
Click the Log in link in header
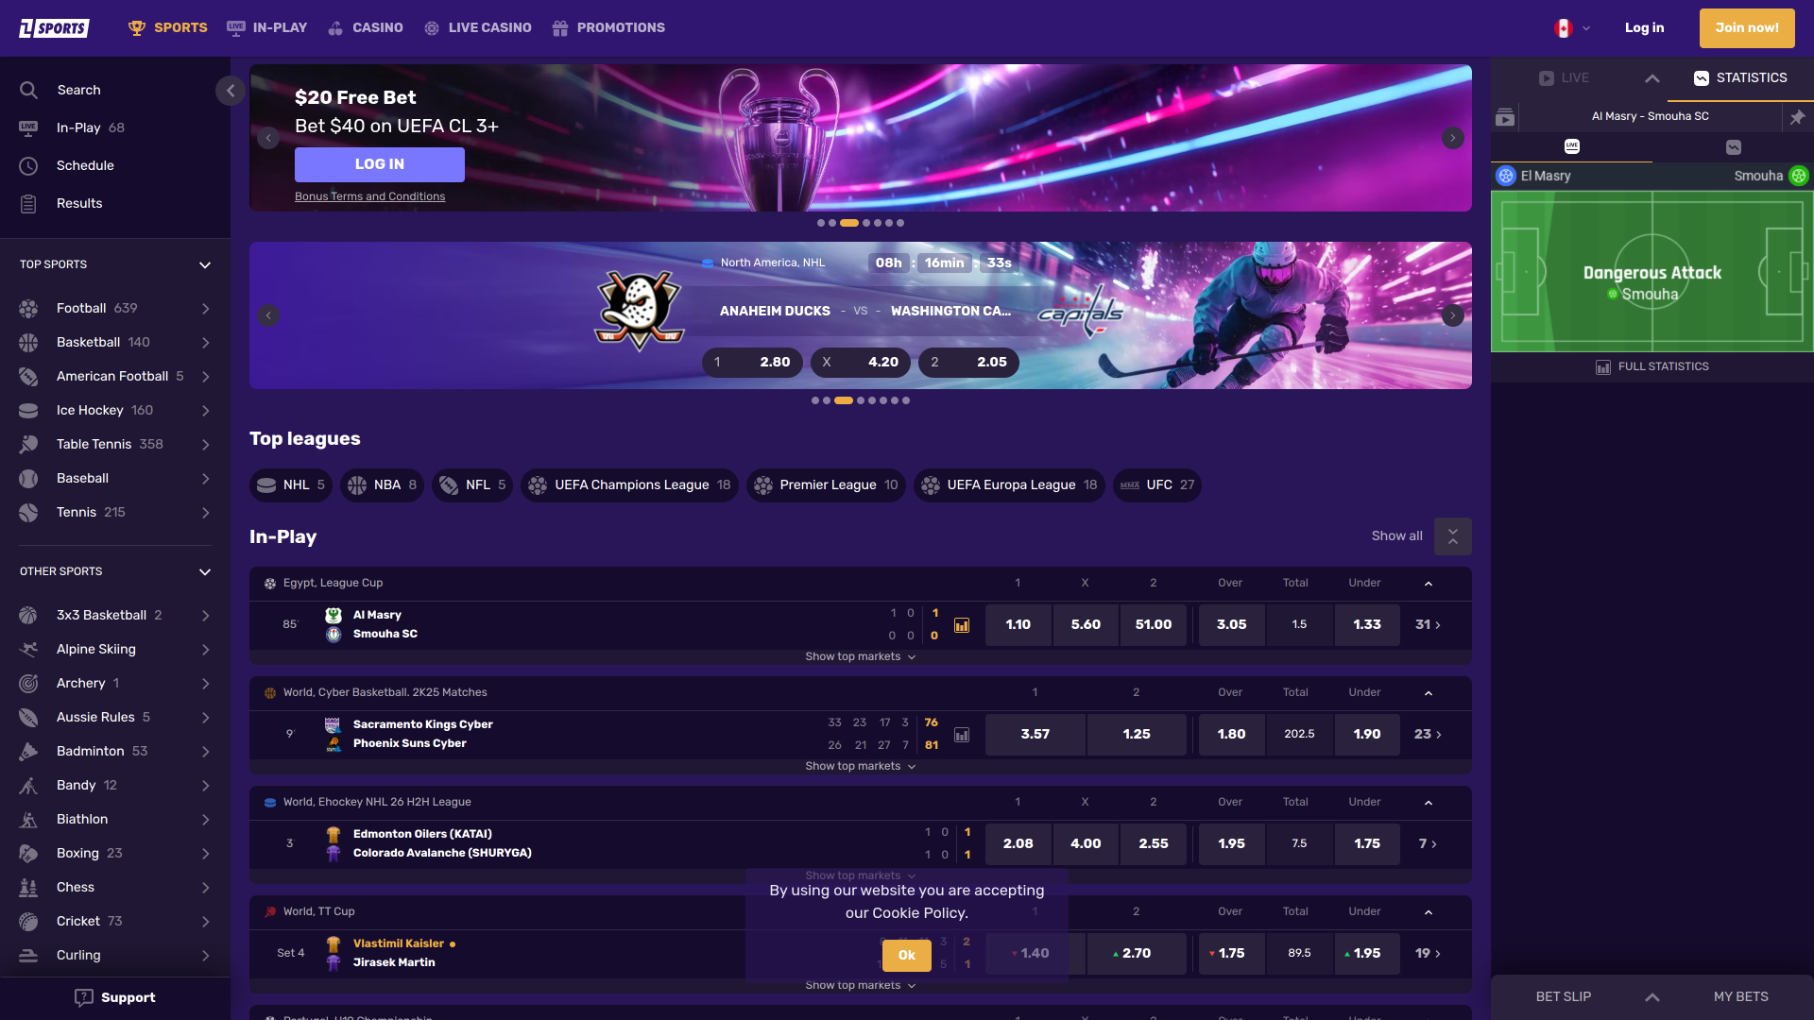click(x=1644, y=28)
